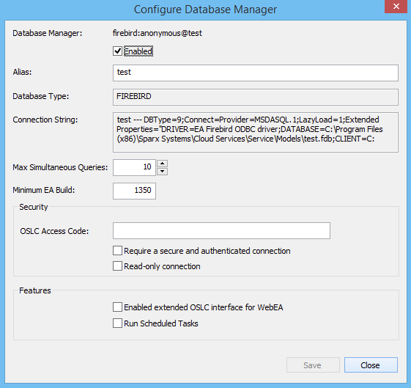This screenshot has width=411, height=388.
Task: Click inside the Alias text field
Action: coord(256,73)
